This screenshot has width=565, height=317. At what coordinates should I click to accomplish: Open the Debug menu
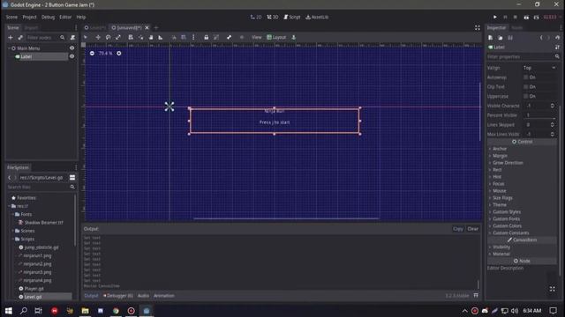pyautogui.click(x=48, y=17)
